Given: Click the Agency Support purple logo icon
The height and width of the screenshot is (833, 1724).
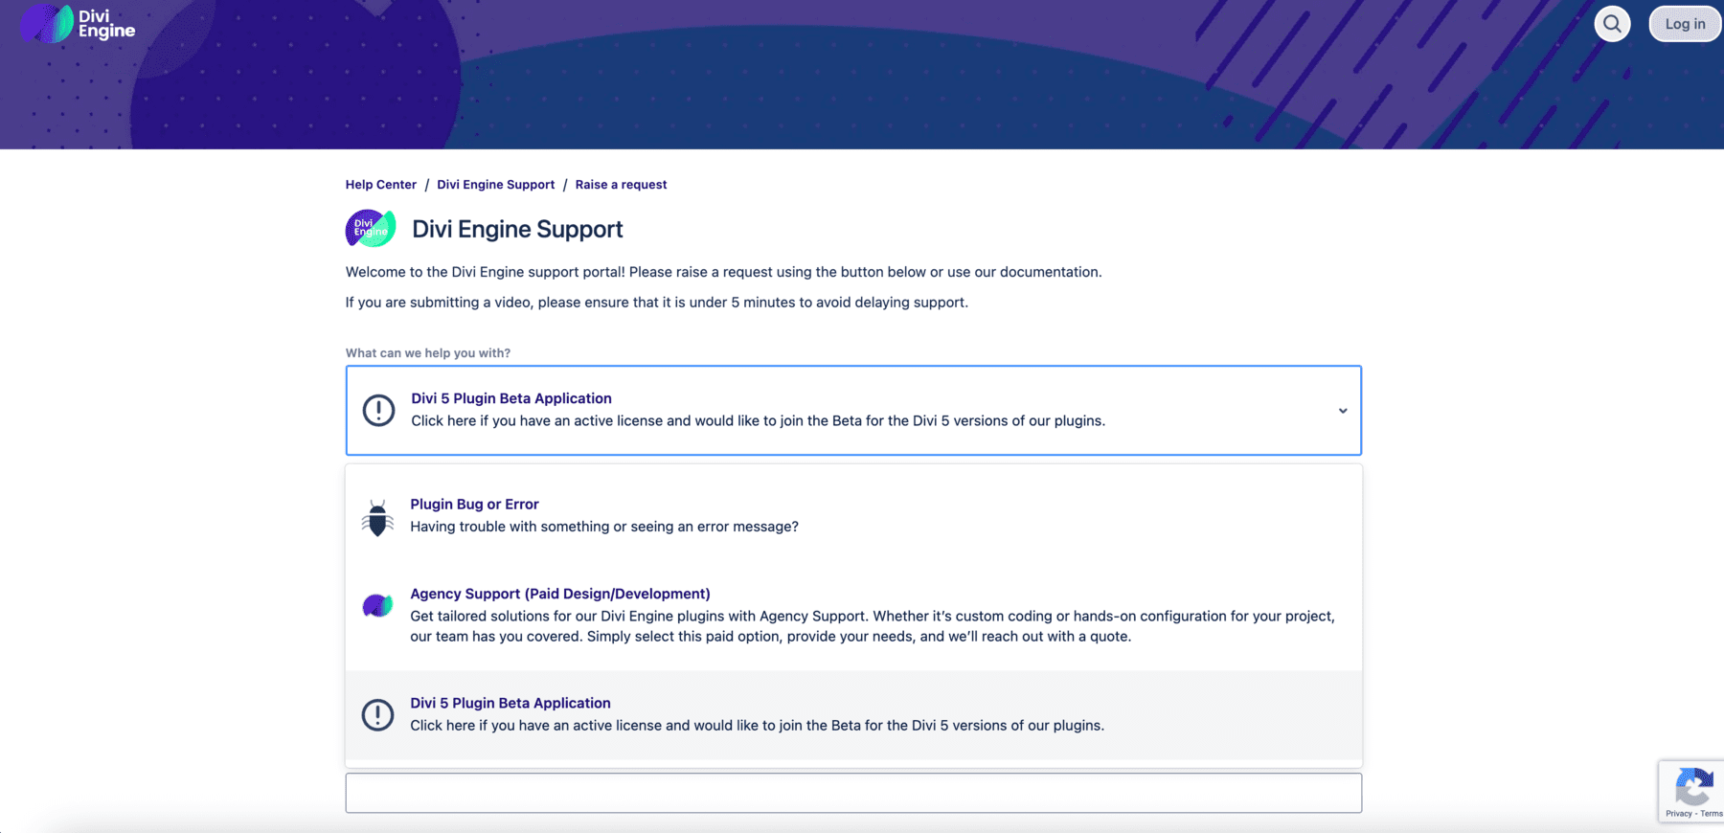Looking at the screenshot, I should pyautogui.click(x=377, y=605).
